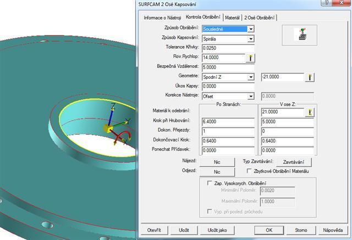Toggle Vyp. při posled. průchodu checkbox

pyautogui.click(x=210, y=212)
